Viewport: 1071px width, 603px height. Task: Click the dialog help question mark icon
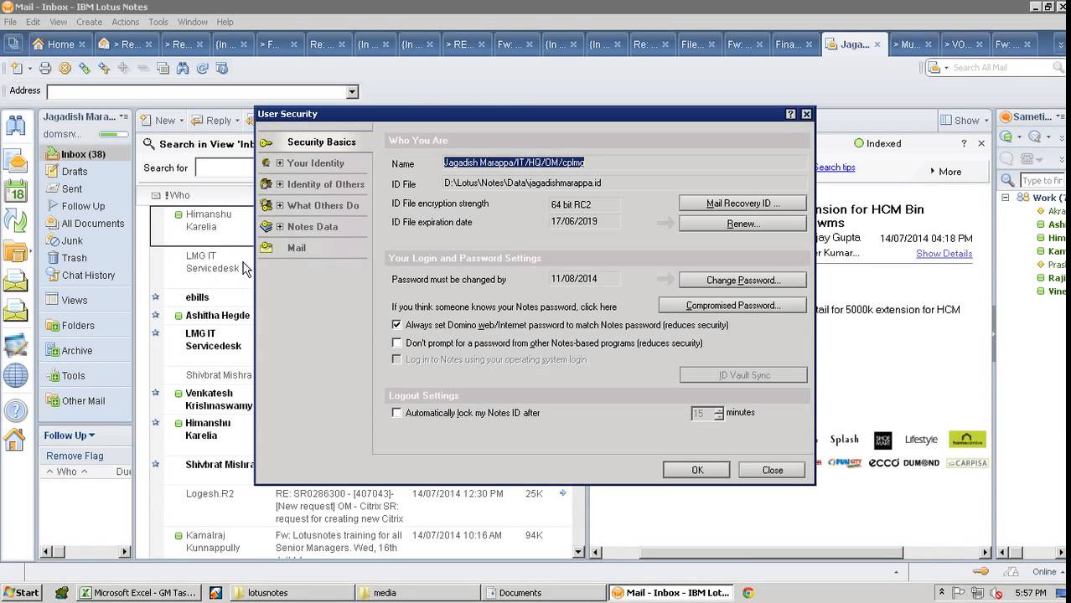tap(790, 114)
